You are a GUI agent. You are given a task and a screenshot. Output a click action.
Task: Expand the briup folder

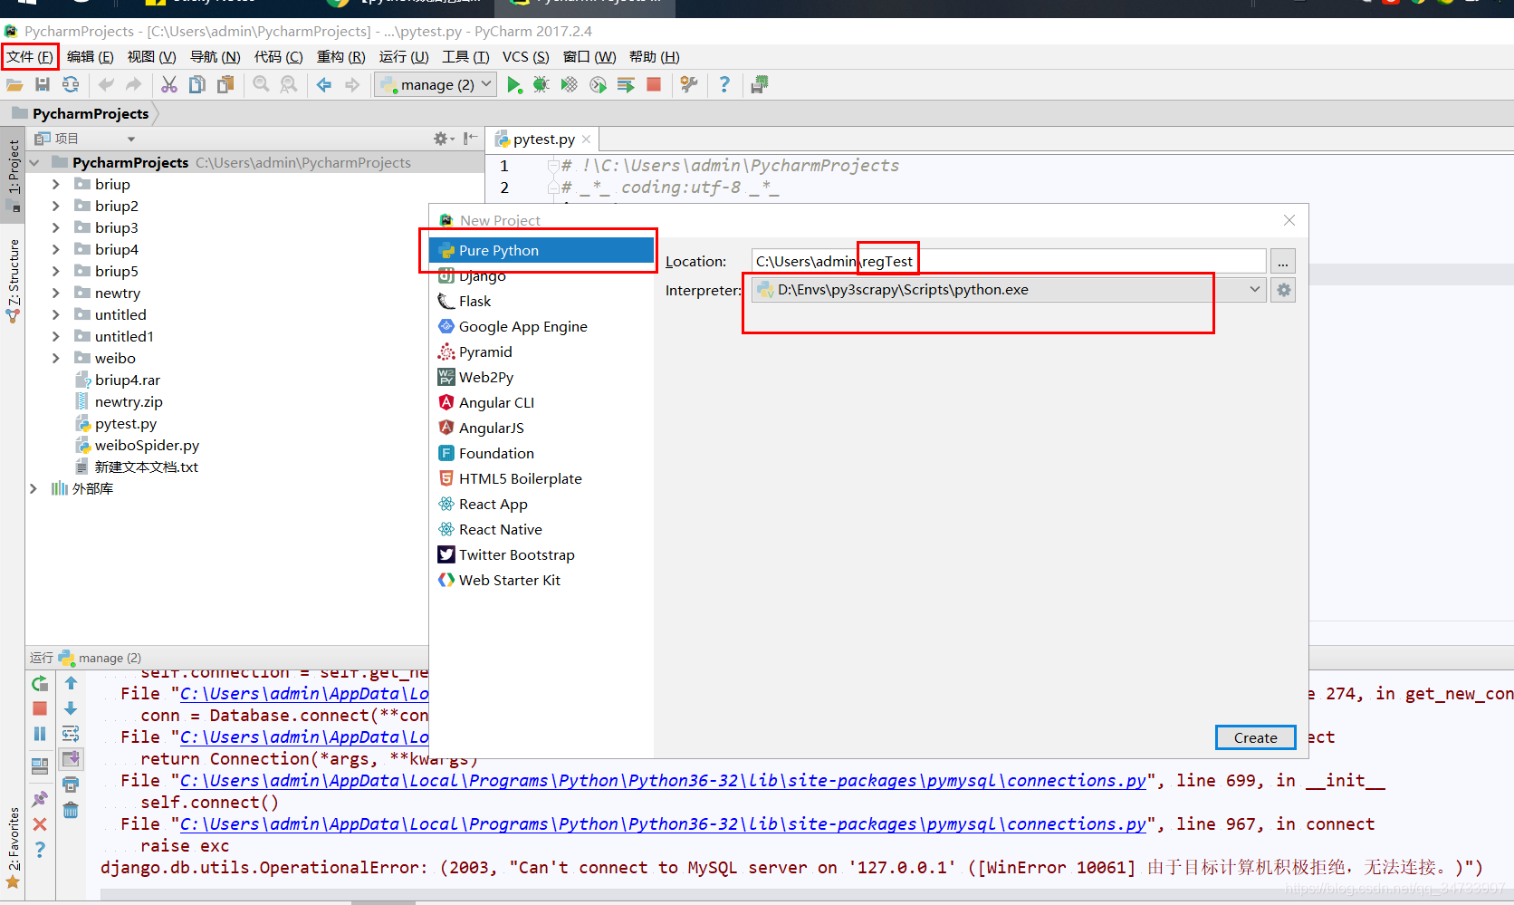coord(55,184)
